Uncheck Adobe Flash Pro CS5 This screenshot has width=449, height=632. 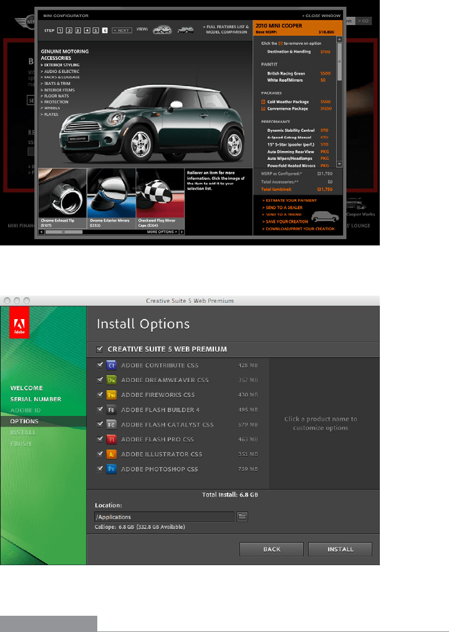point(100,439)
